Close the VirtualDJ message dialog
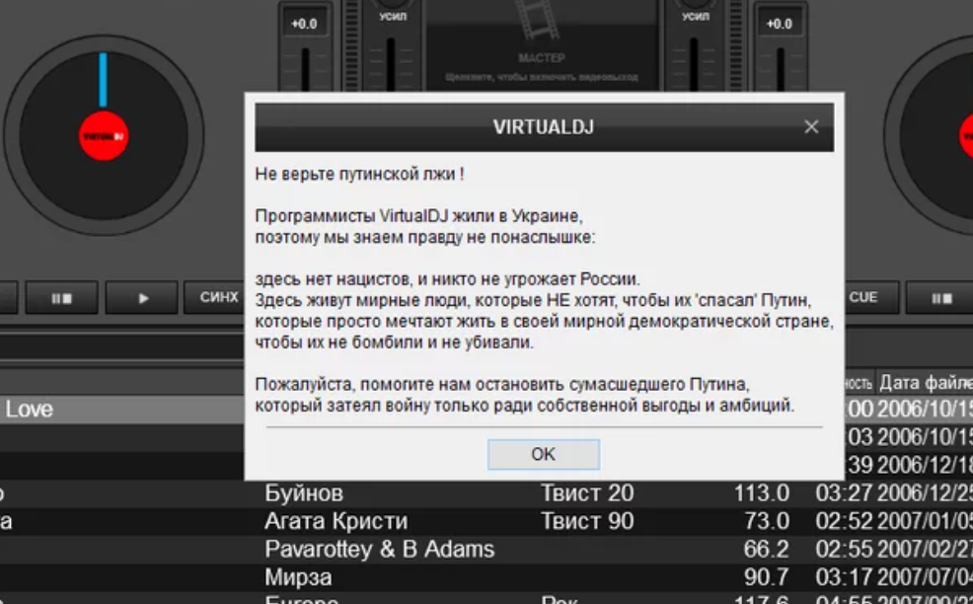 [x=811, y=127]
